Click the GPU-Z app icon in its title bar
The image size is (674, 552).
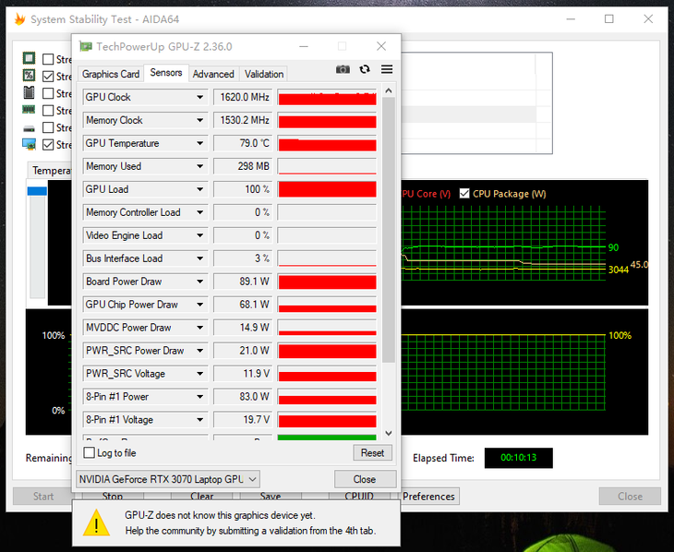pos(86,46)
